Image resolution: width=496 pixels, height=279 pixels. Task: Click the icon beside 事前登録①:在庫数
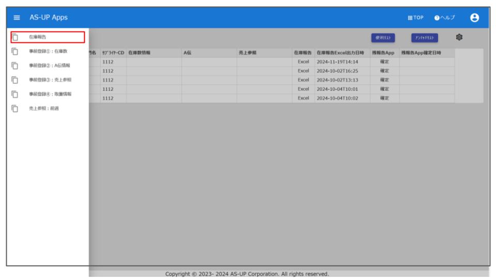pyautogui.click(x=16, y=51)
